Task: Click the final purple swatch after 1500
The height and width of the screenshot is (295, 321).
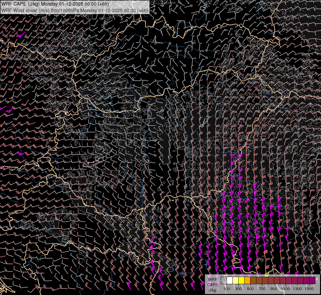Action: pyautogui.click(x=312, y=280)
